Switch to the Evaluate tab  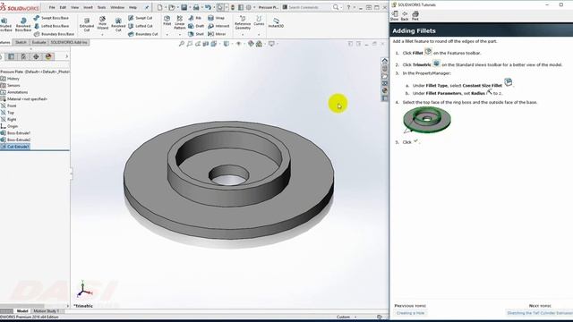pos(38,42)
